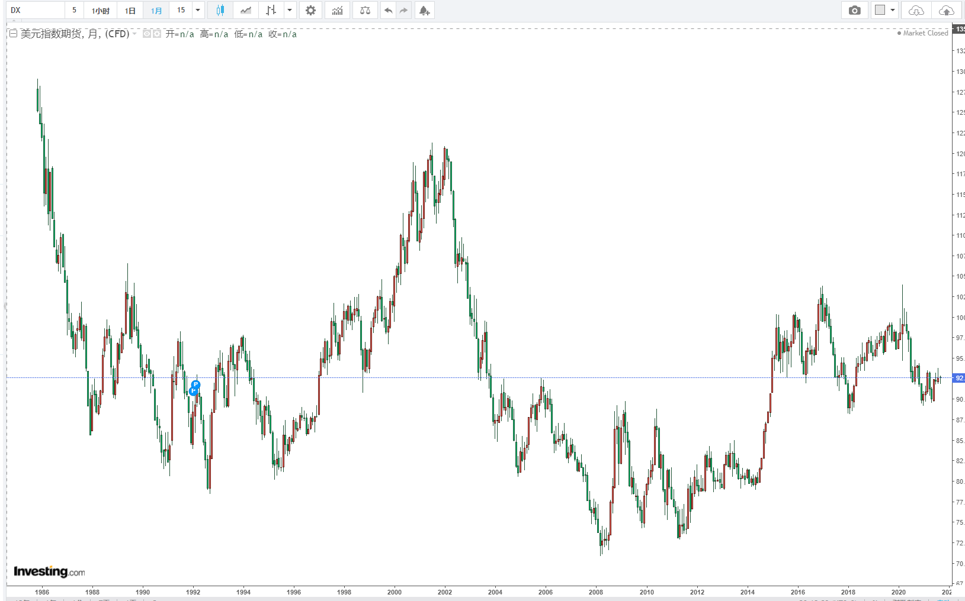965x601 pixels.
Task: Click the layout square button
Action: pyautogui.click(x=880, y=10)
